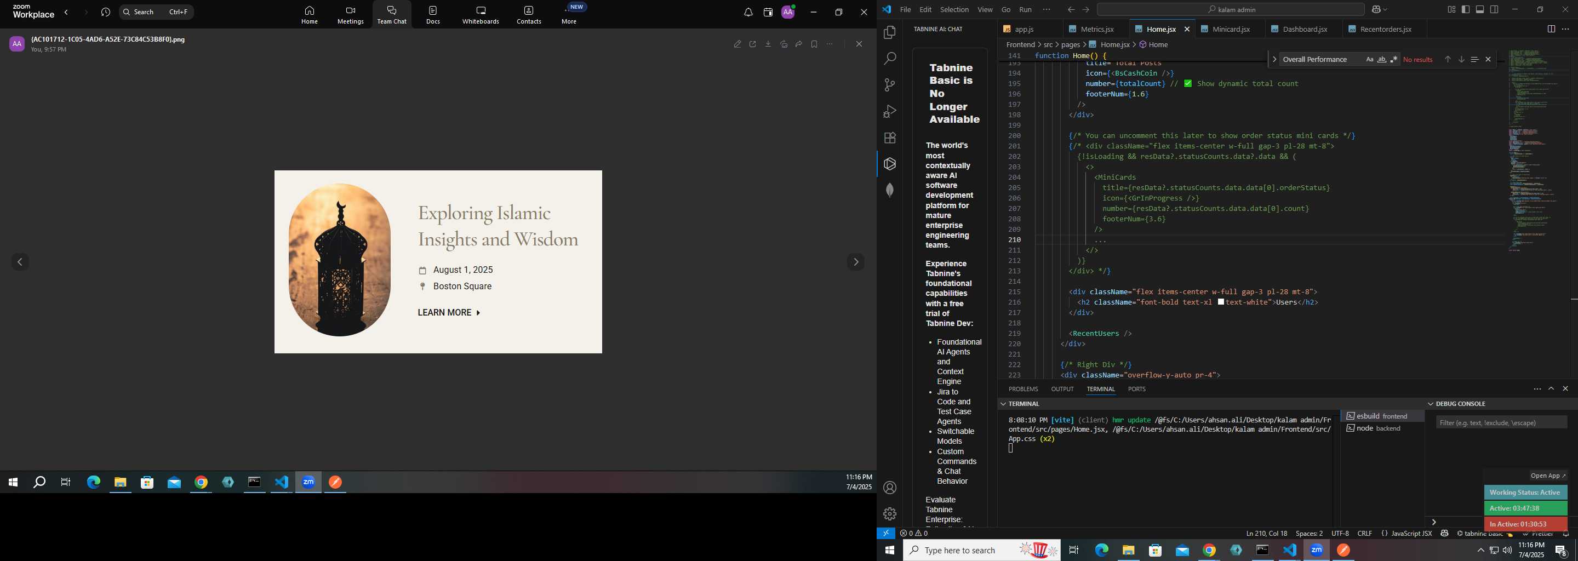Open the Explorer view in VS Code

coord(889,32)
